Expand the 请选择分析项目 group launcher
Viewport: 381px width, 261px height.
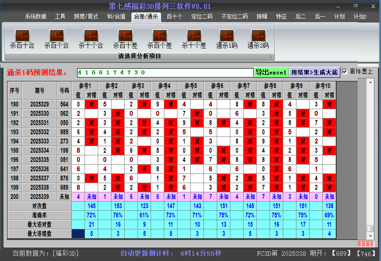point(271,57)
